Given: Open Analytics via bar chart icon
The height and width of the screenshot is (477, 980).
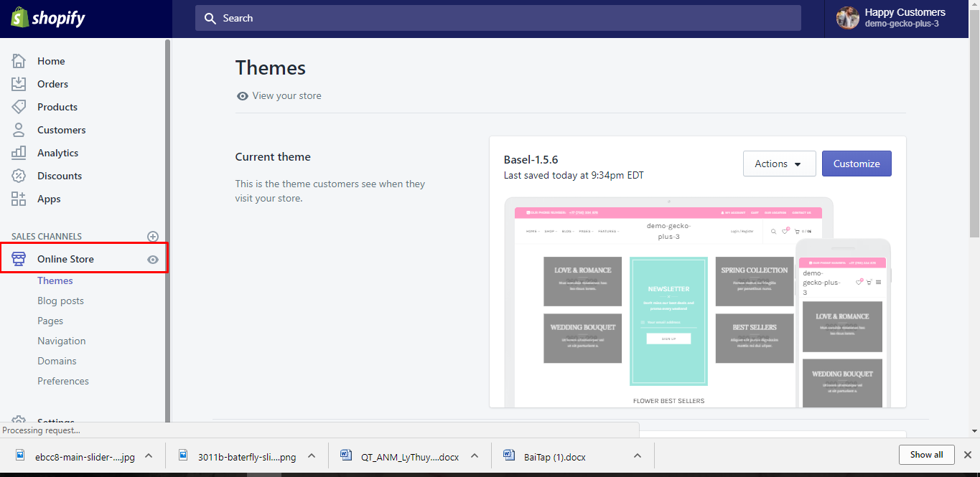Looking at the screenshot, I should [x=19, y=153].
